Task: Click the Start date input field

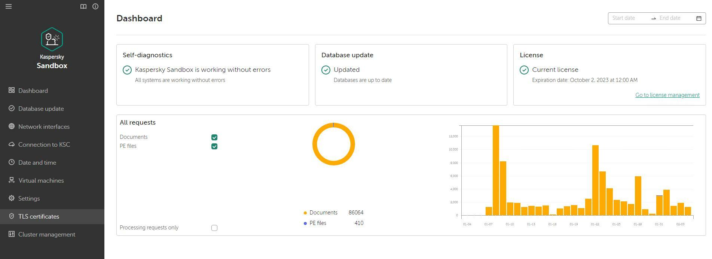Action: pyautogui.click(x=630, y=18)
